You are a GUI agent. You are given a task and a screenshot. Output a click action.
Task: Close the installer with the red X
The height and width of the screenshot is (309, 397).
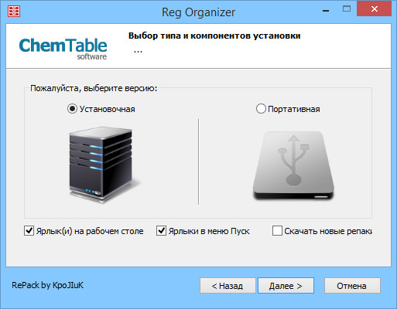click(x=374, y=9)
